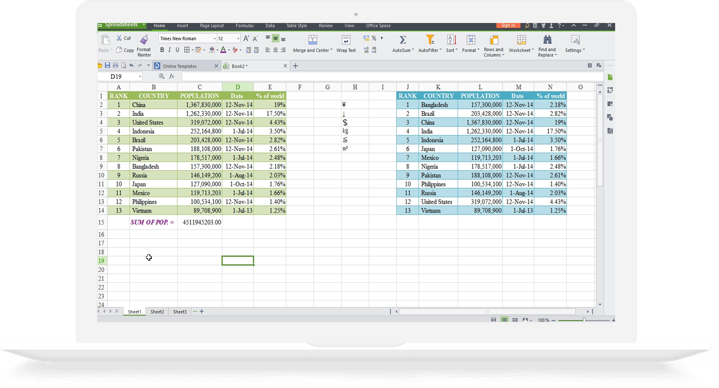Open the Sheet2 worksheet tab

click(x=157, y=312)
